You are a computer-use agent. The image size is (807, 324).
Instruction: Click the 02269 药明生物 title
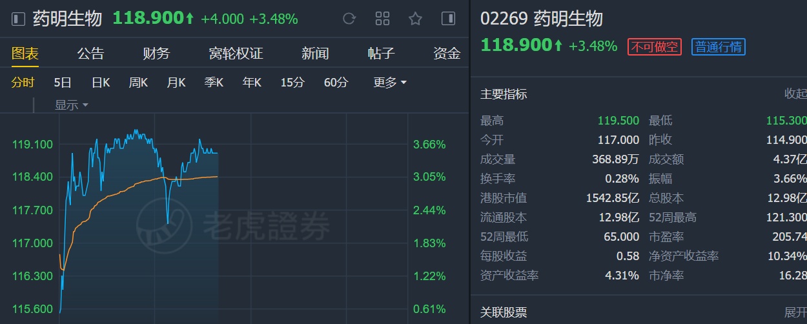(x=542, y=19)
